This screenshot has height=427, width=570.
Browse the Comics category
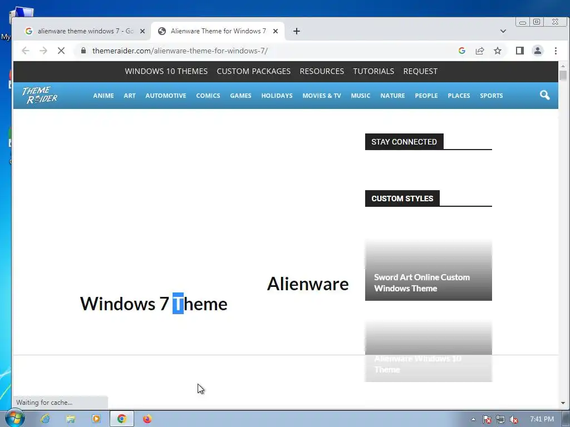tap(208, 96)
